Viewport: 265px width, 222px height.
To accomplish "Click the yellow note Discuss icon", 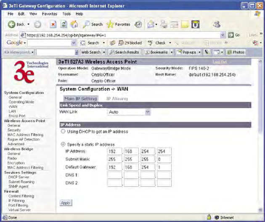I will 185,25.
